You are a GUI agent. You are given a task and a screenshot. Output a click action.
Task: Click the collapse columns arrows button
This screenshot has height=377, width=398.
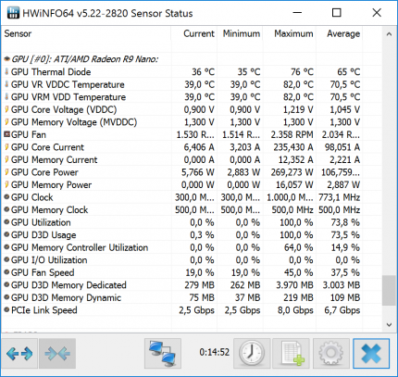coord(57,354)
